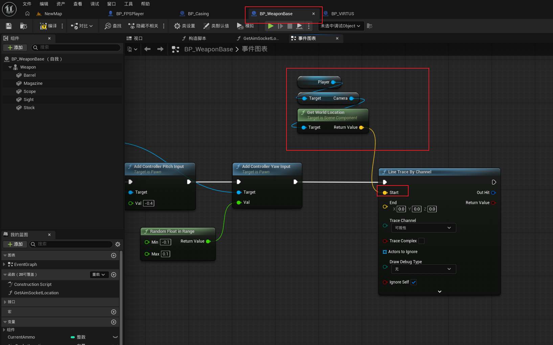
Task: Open play options three-dot menu
Action: (x=309, y=26)
